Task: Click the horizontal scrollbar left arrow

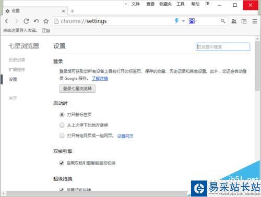Action: click(3, 193)
